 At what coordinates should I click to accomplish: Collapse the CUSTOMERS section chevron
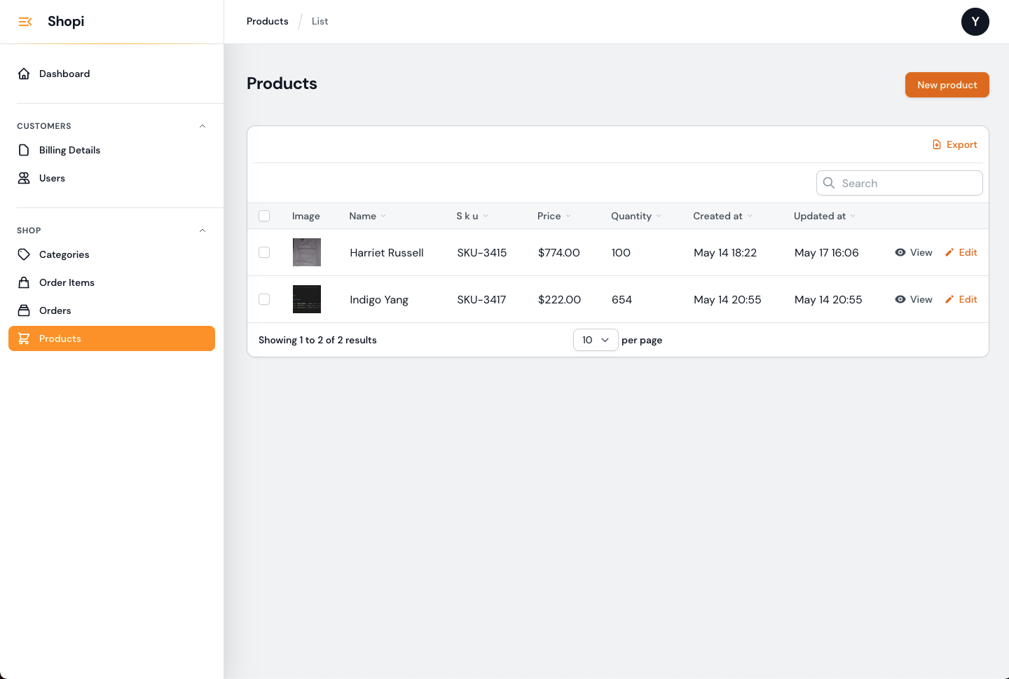[203, 126]
